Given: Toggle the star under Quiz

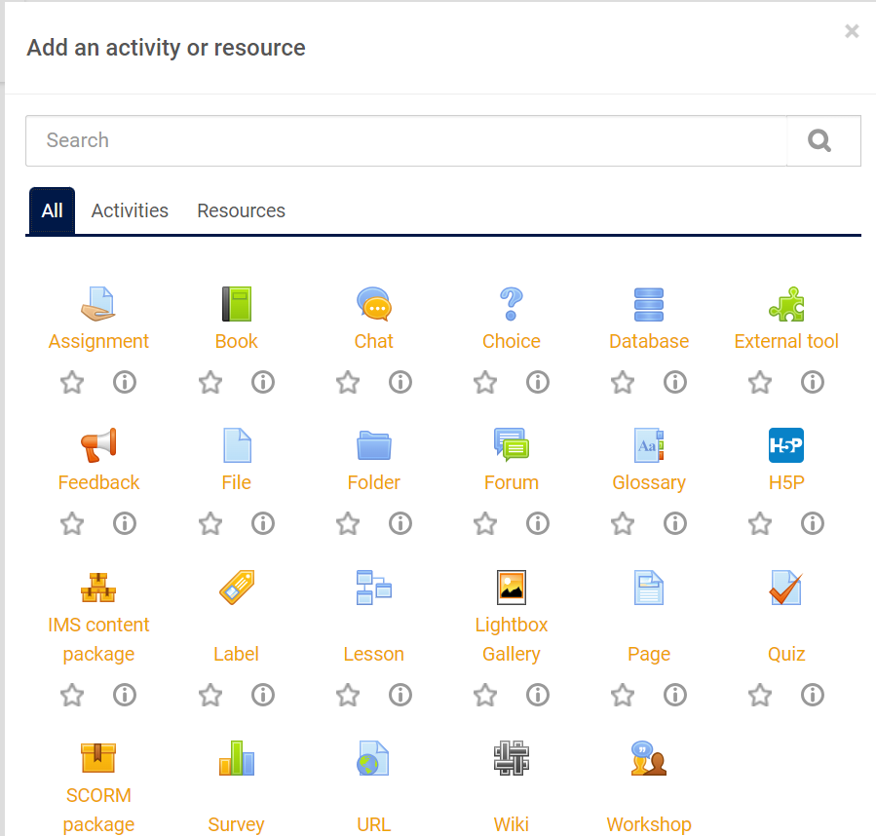Looking at the screenshot, I should pos(760,695).
